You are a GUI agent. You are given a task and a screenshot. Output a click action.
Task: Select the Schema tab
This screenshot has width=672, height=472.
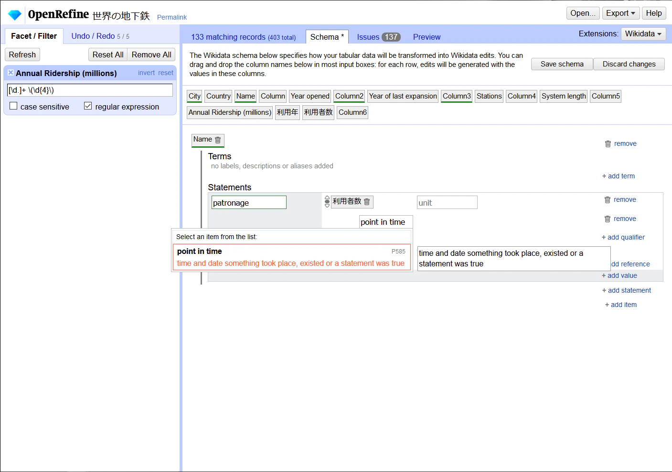coord(327,37)
